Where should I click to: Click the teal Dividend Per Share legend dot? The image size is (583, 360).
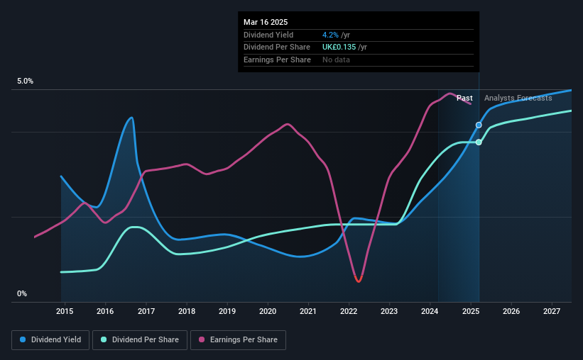[x=104, y=339]
